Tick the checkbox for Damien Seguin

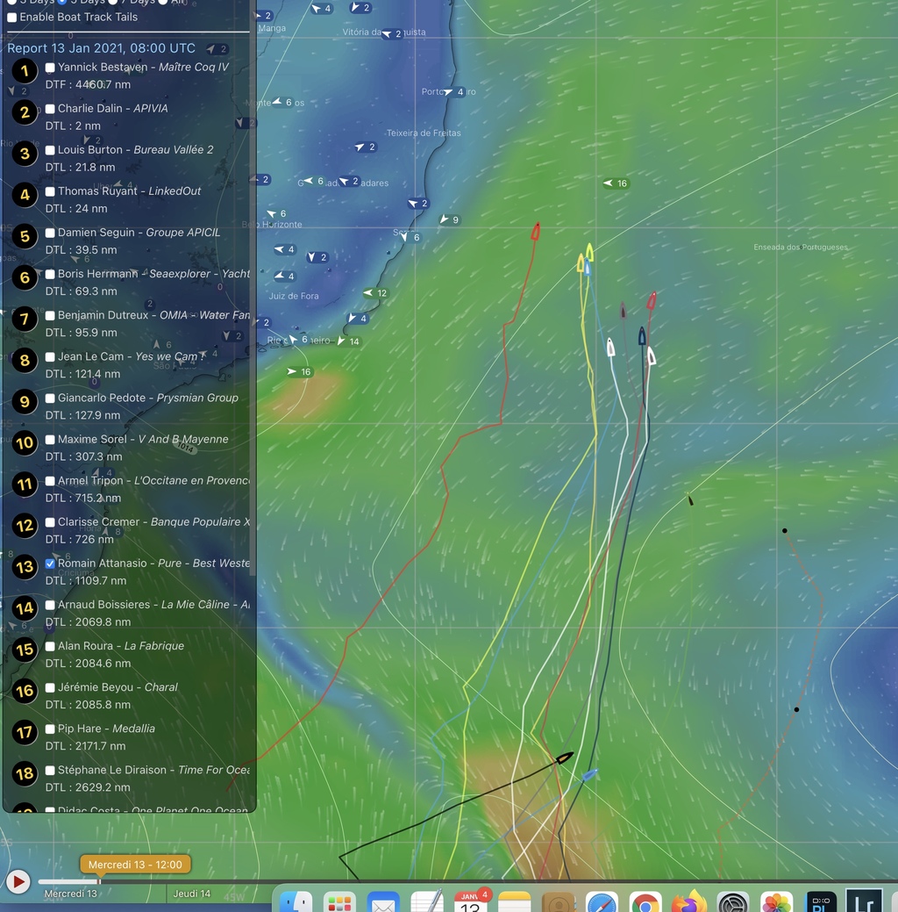click(50, 233)
